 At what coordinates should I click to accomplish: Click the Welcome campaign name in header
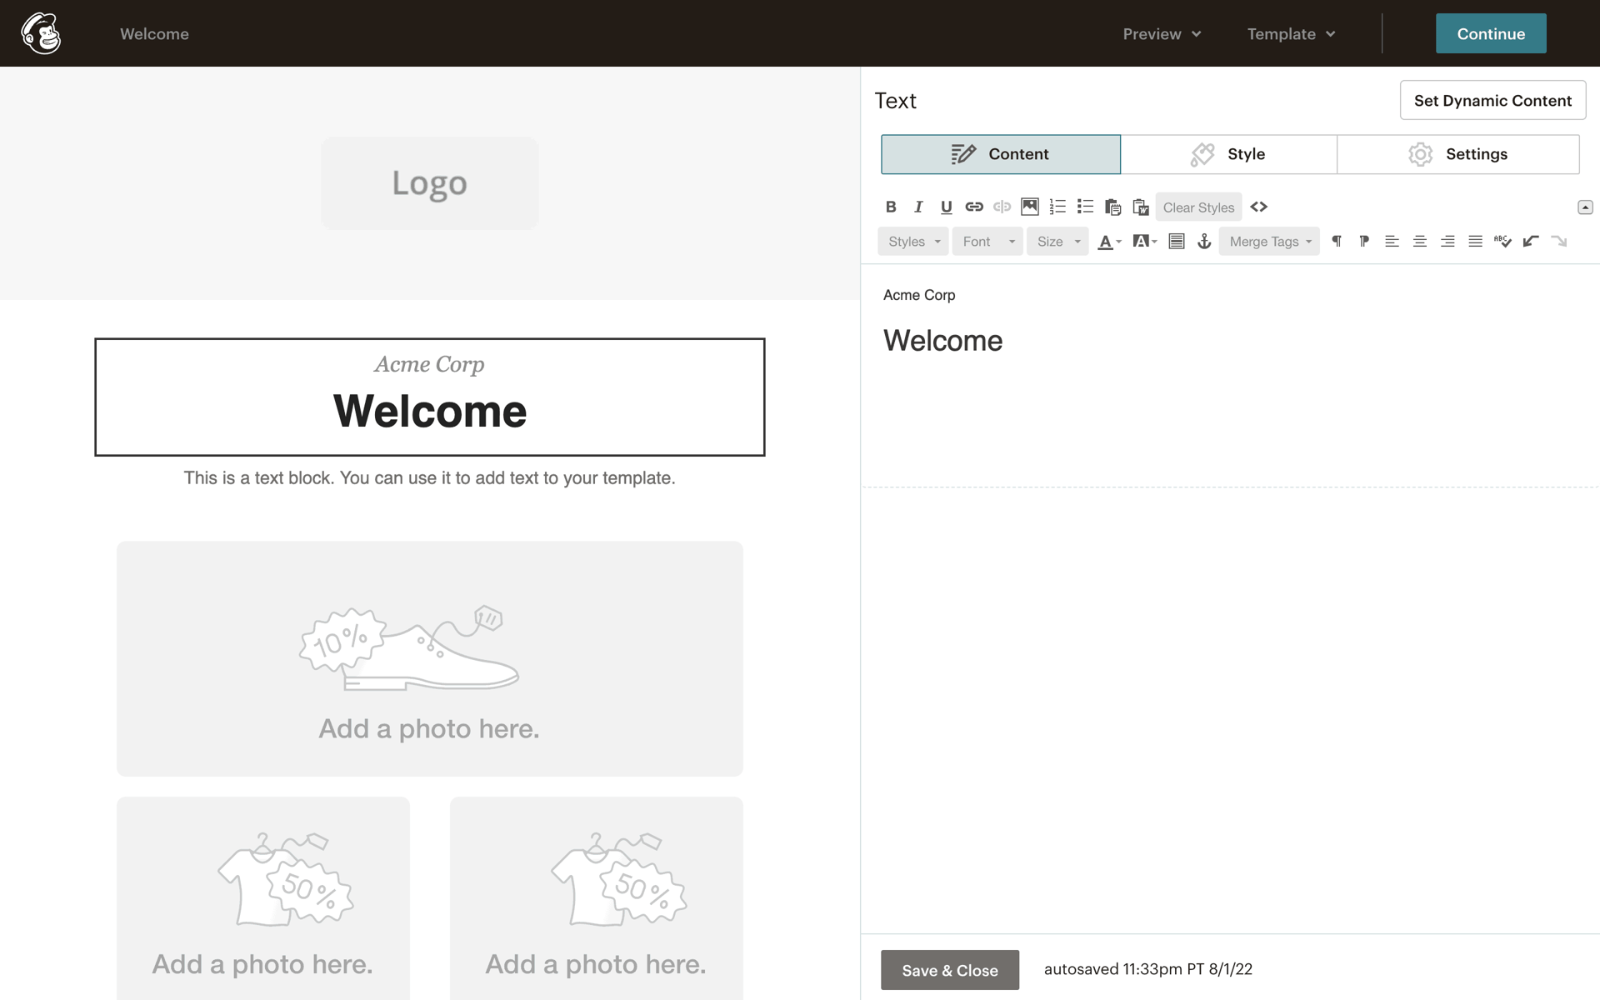[154, 34]
